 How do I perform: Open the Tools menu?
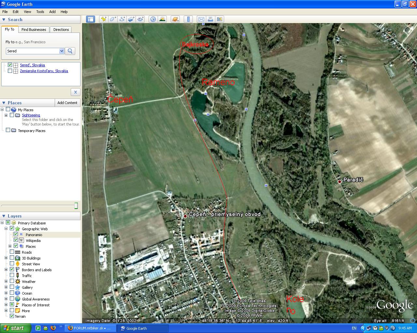(40, 12)
